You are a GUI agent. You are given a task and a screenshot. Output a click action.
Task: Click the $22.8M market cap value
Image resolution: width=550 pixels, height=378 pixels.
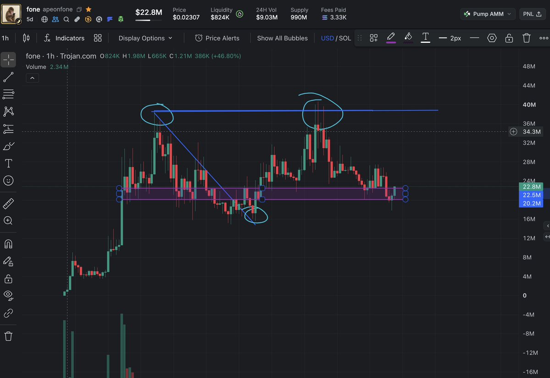coord(149,12)
